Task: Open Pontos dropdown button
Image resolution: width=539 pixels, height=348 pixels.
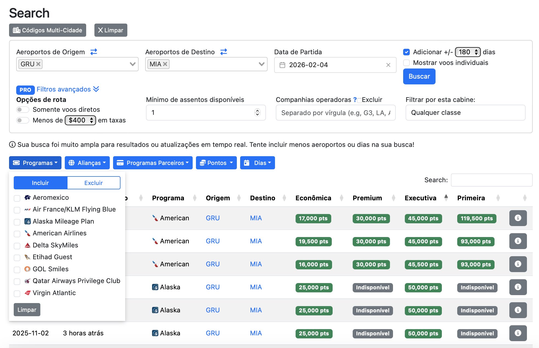Action: point(216,163)
